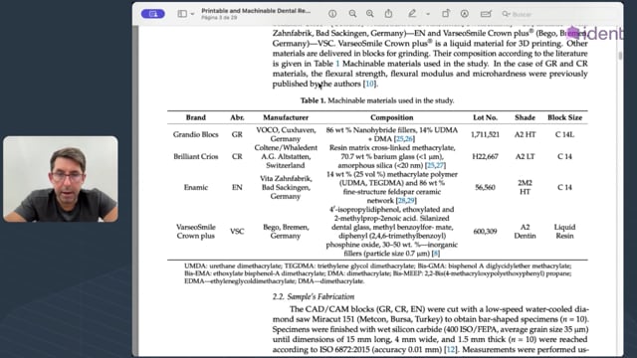Click the 'Lot No.' column header
Viewport: 637px width, 358px height.
click(x=485, y=117)
